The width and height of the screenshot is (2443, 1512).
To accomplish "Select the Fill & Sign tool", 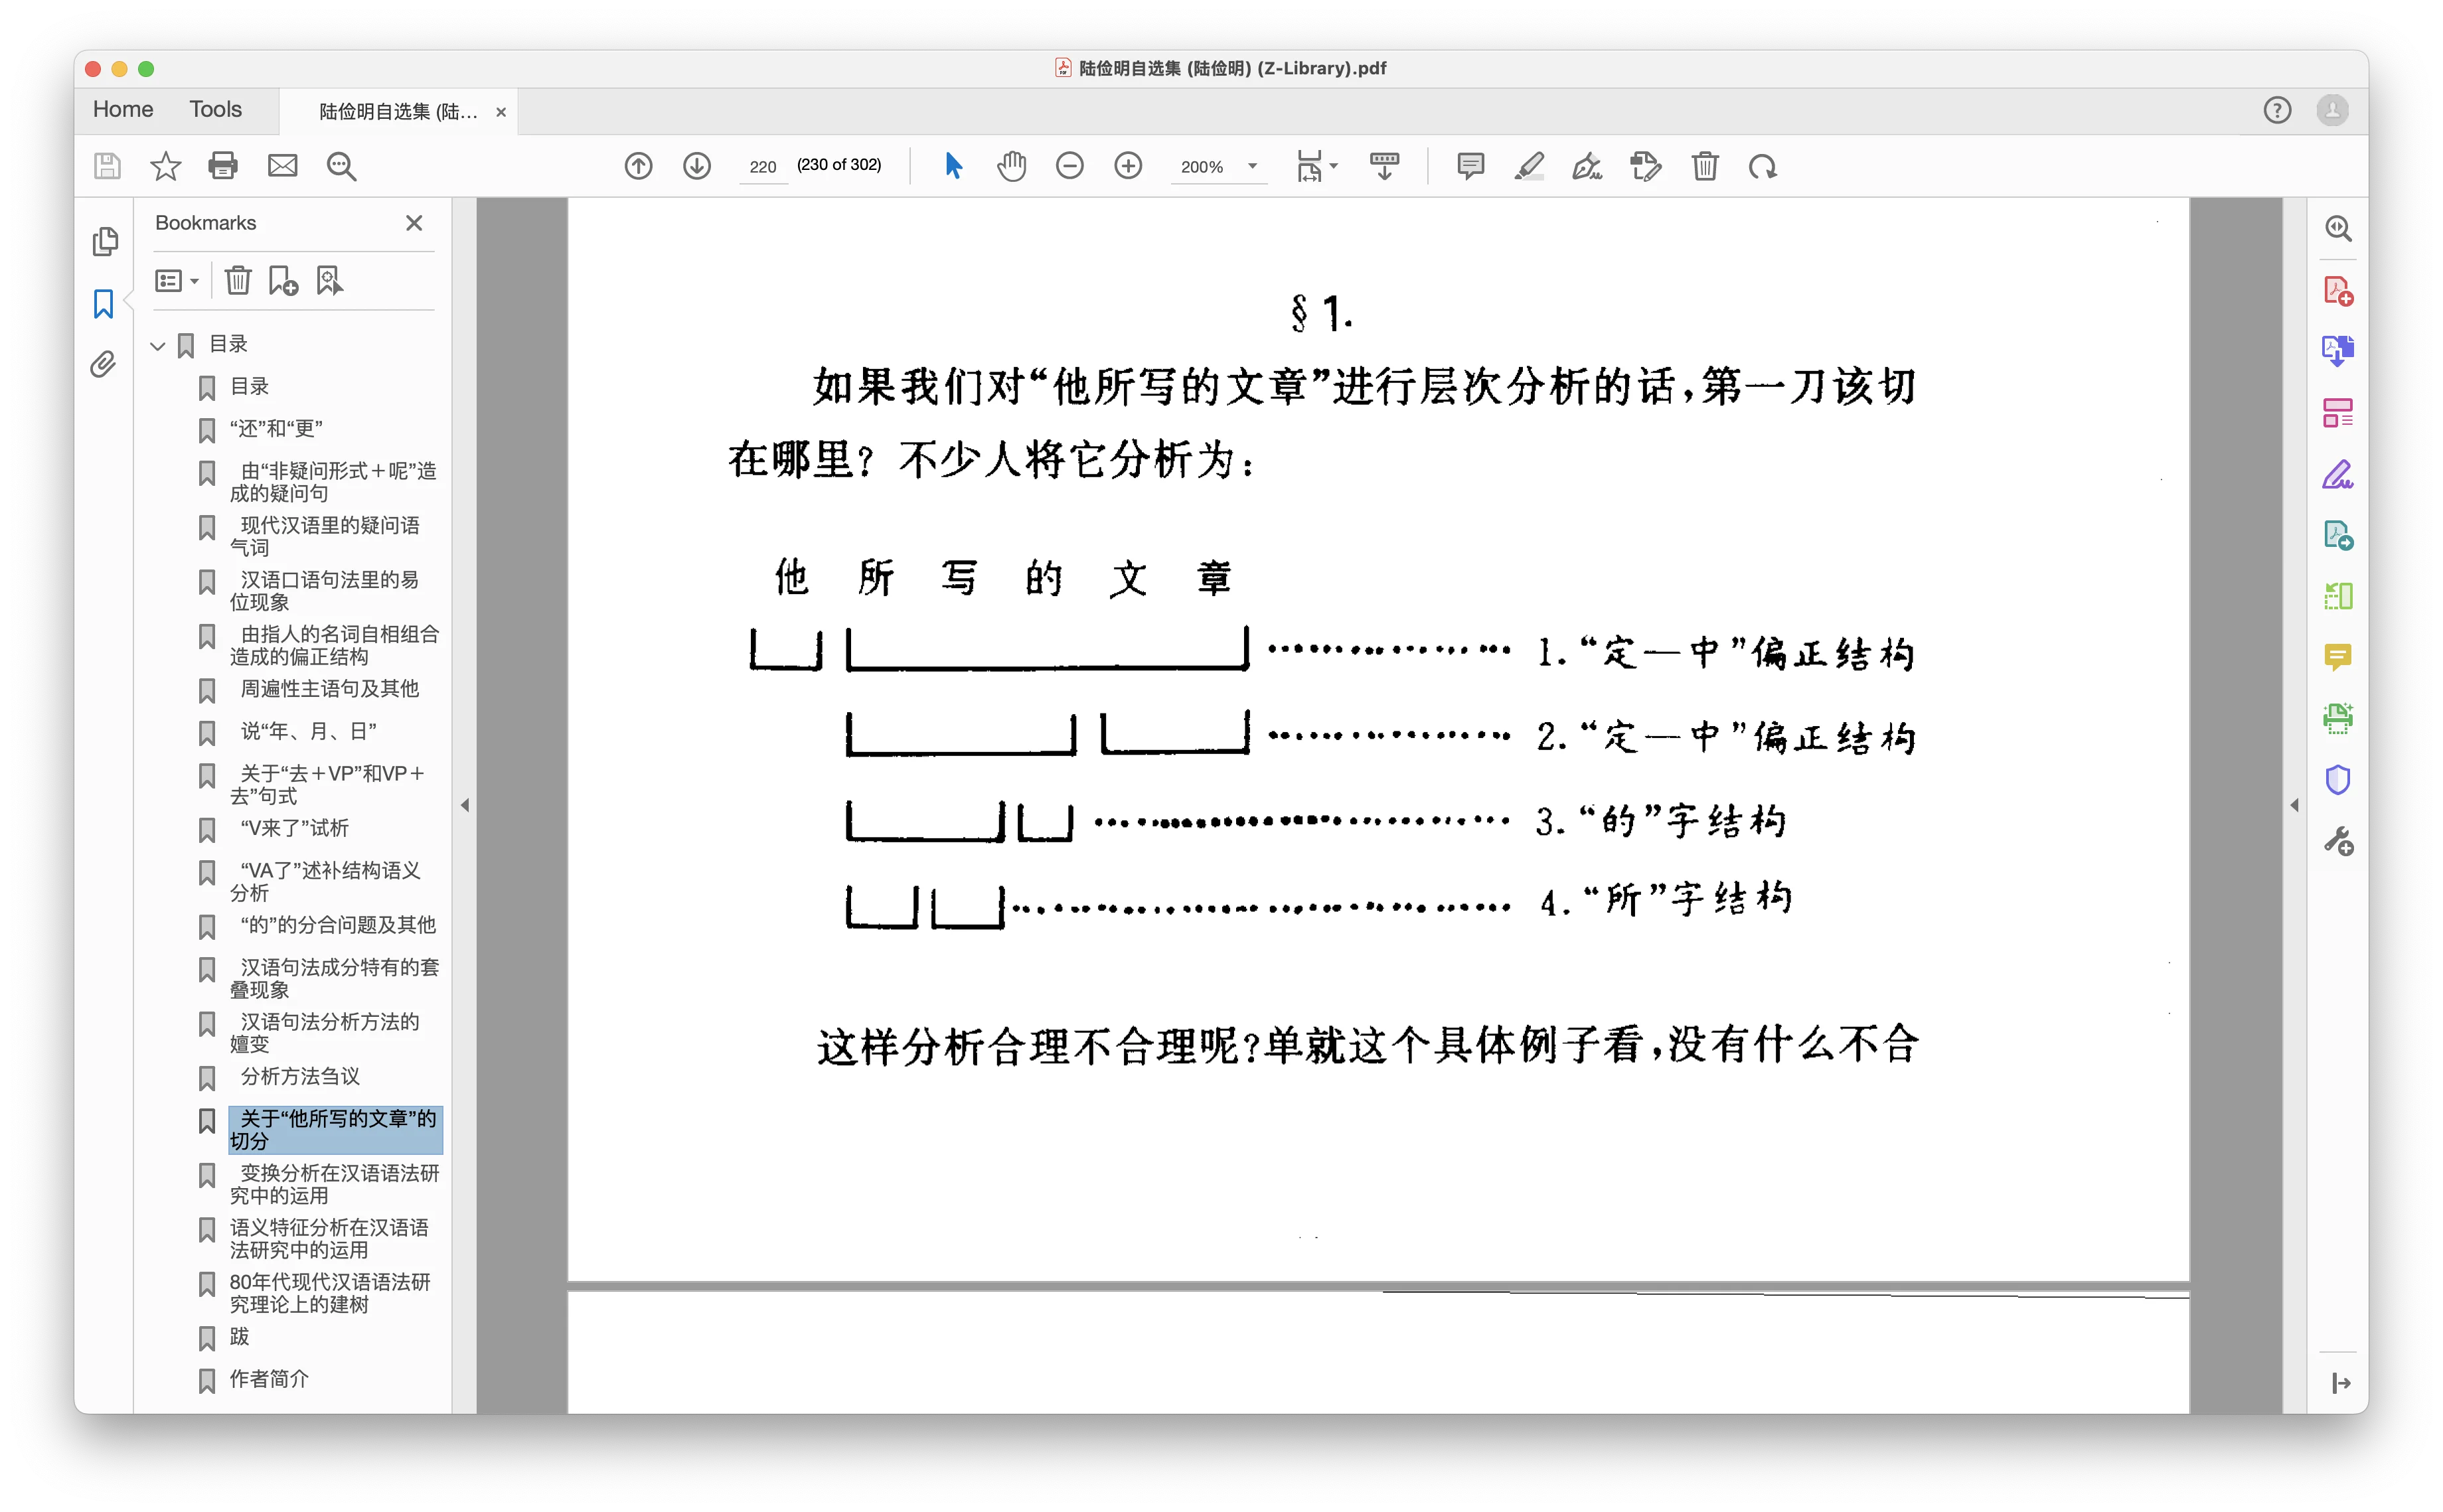I will [x=1588, y=166].
